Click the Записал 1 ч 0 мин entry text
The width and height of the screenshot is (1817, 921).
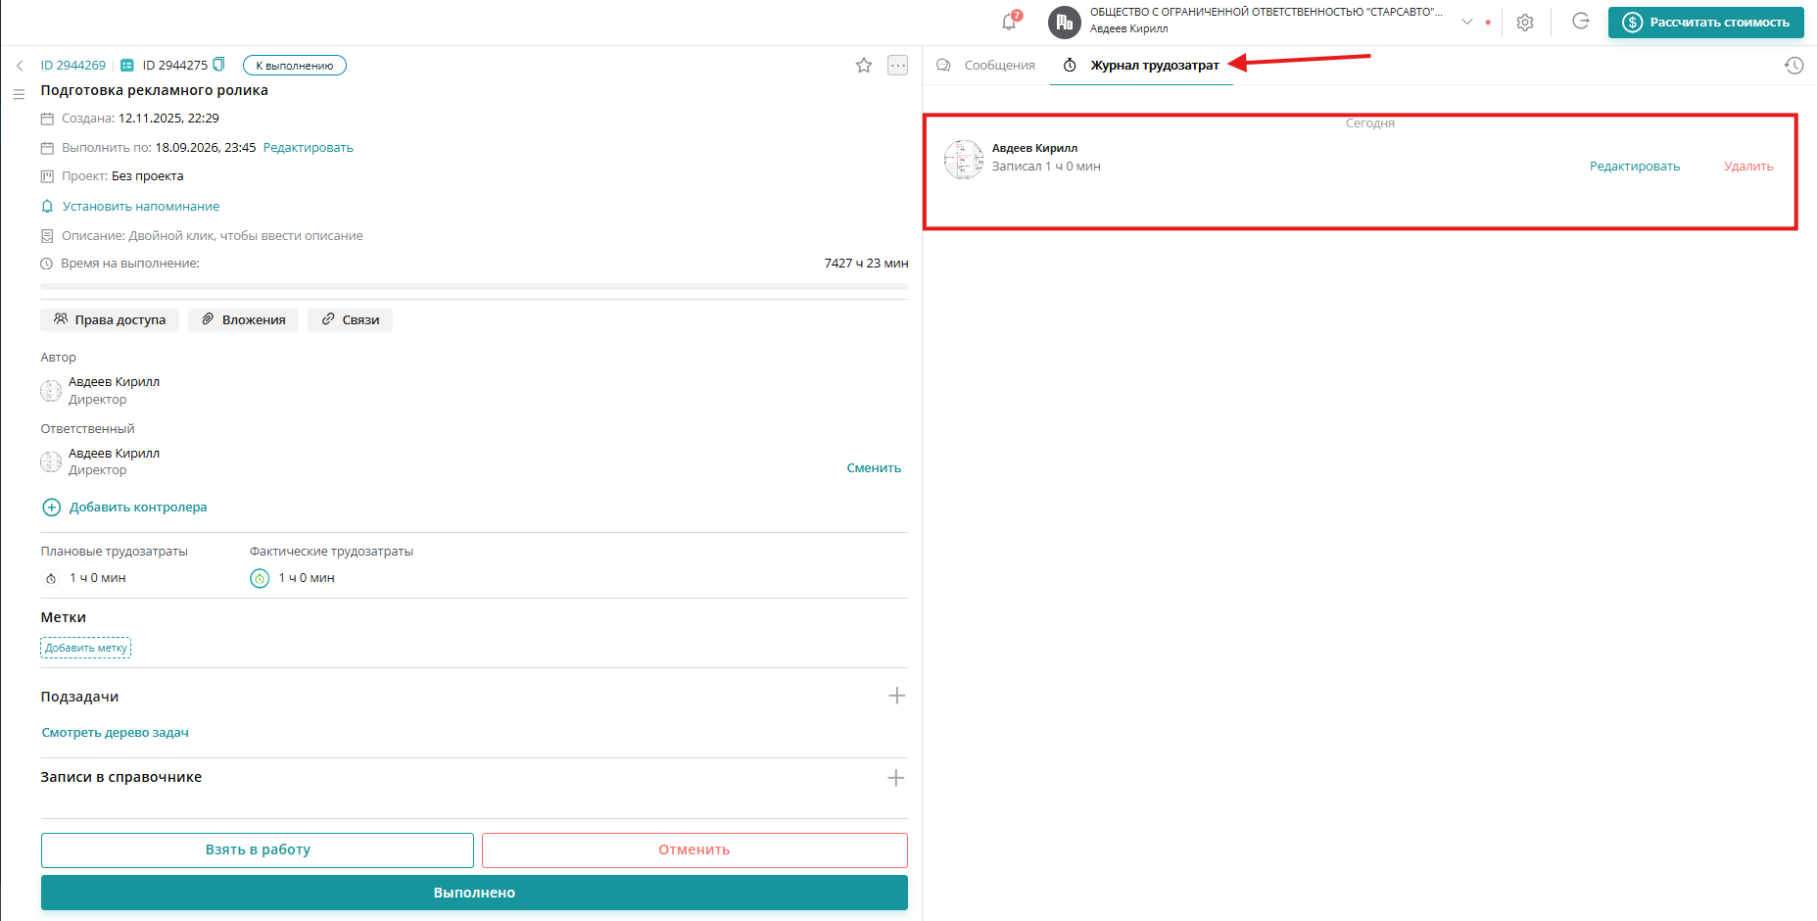(x=1046, y=167)
